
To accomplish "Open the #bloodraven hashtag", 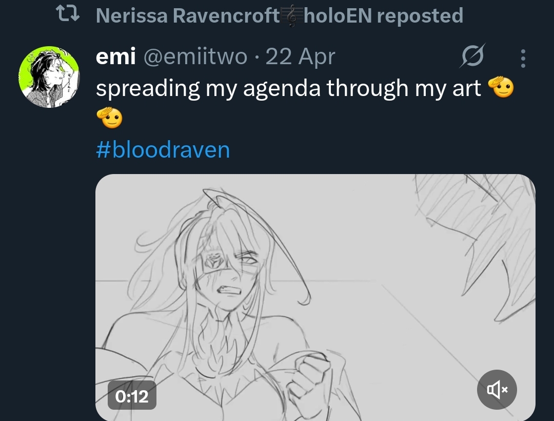I will pyautogui.click(x=163, y=149).
